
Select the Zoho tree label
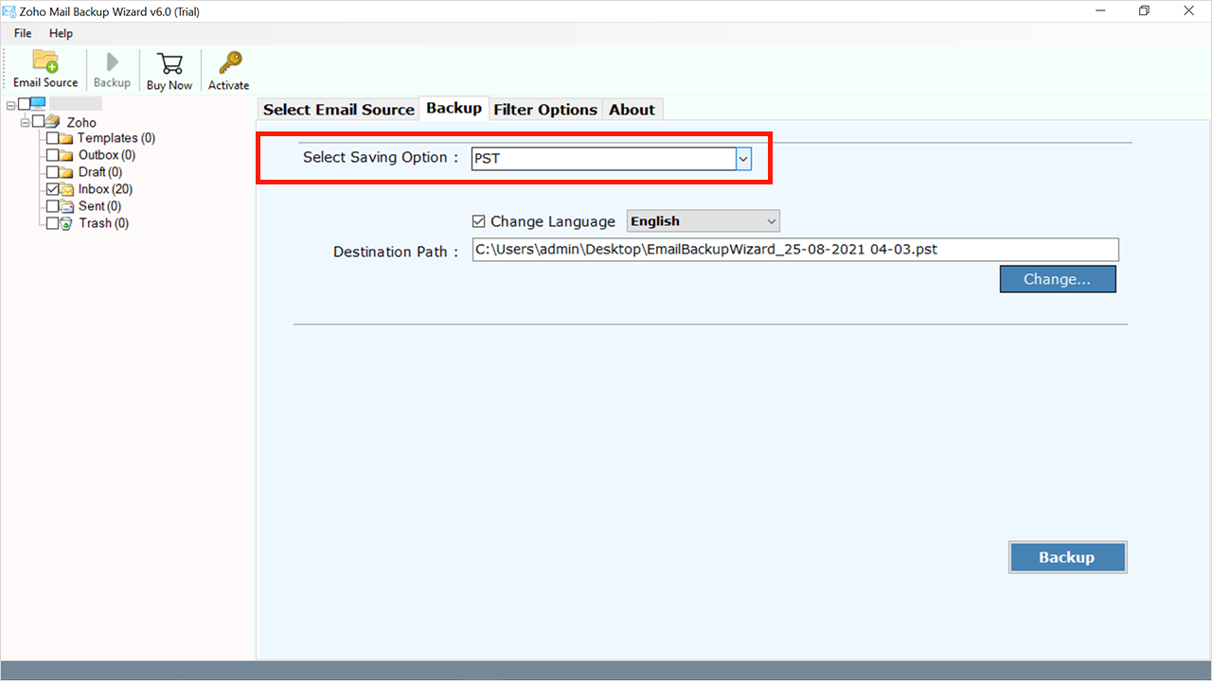pos(81,122)
